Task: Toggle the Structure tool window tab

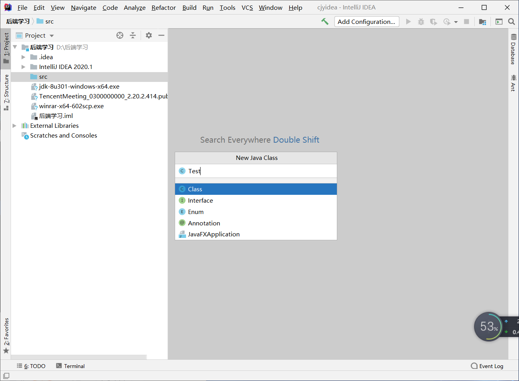Action: click(6, 93)
